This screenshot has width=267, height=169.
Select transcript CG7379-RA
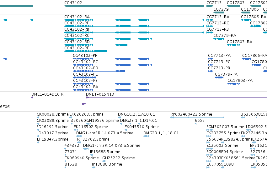(225, 36)
